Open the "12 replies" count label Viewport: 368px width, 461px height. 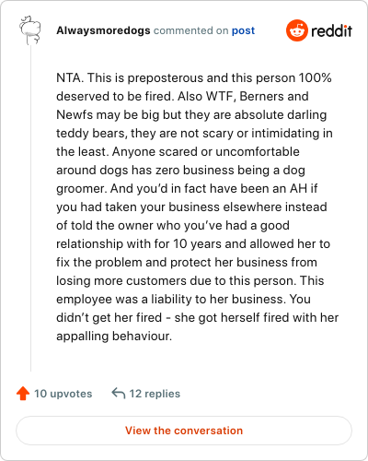point(155,394)
